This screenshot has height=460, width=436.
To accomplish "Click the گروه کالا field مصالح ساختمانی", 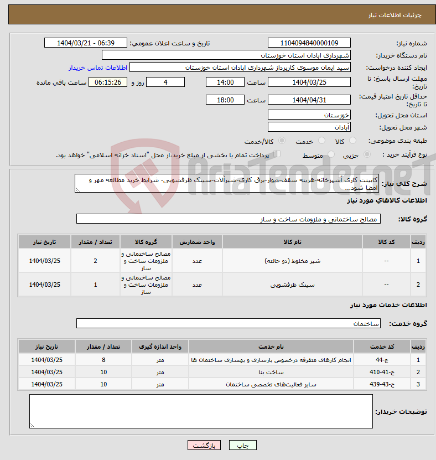I will (229, 219).
